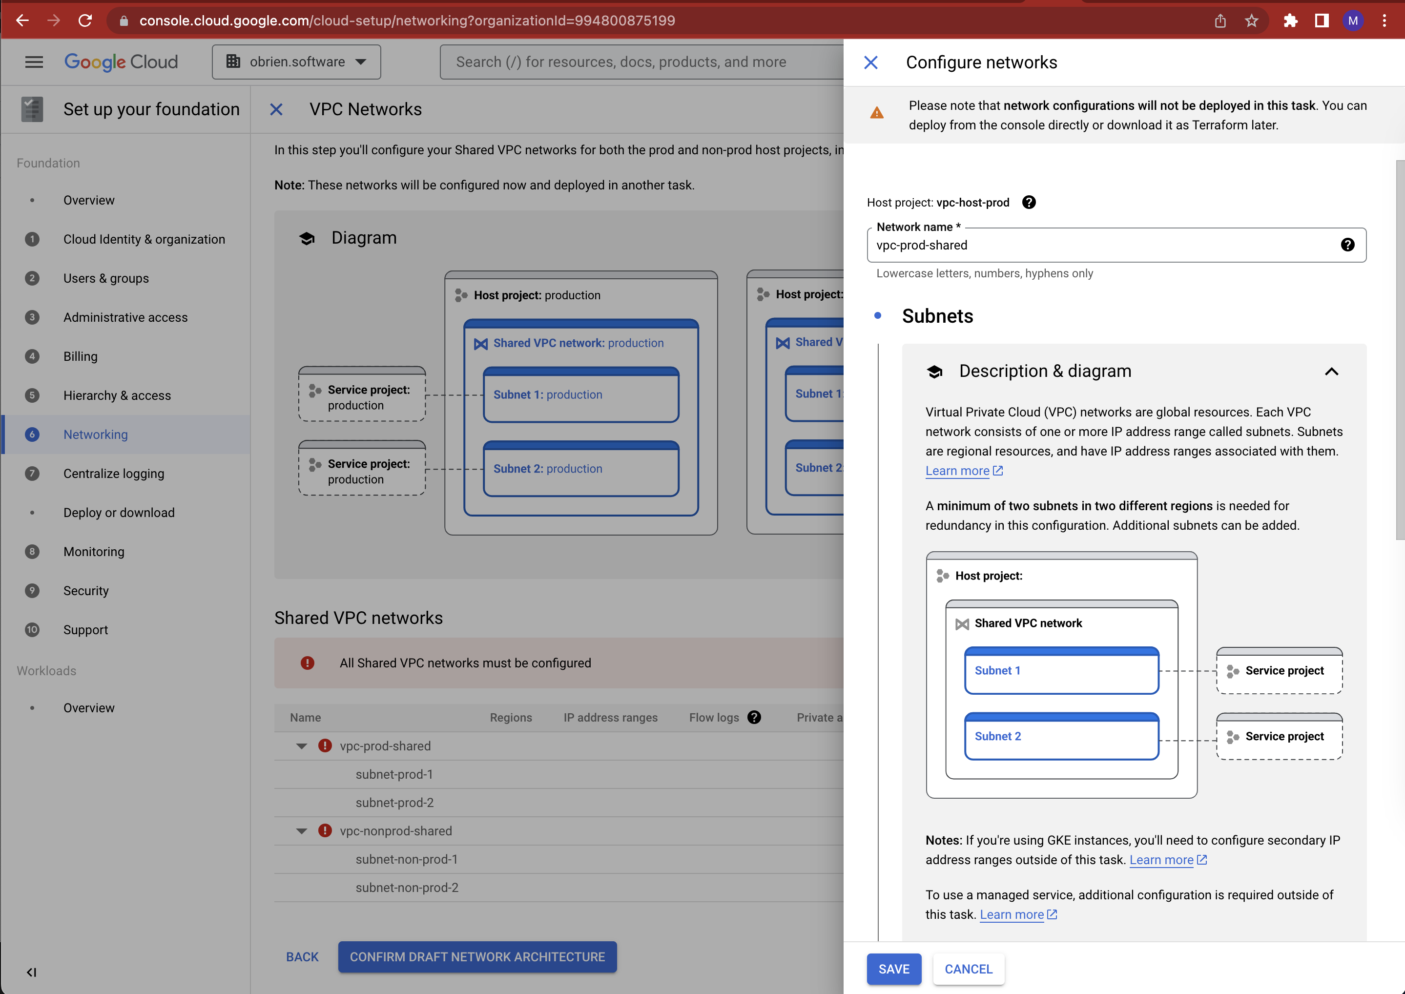Open the Flow logs help tooltip

click(755, 717)
